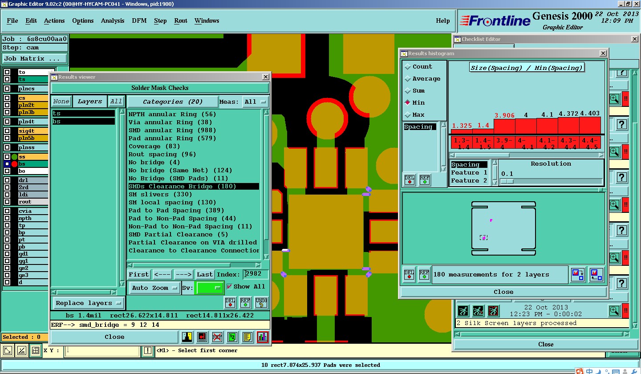Click the green '12' page icon
641x374 pixels.
point(232,337)
